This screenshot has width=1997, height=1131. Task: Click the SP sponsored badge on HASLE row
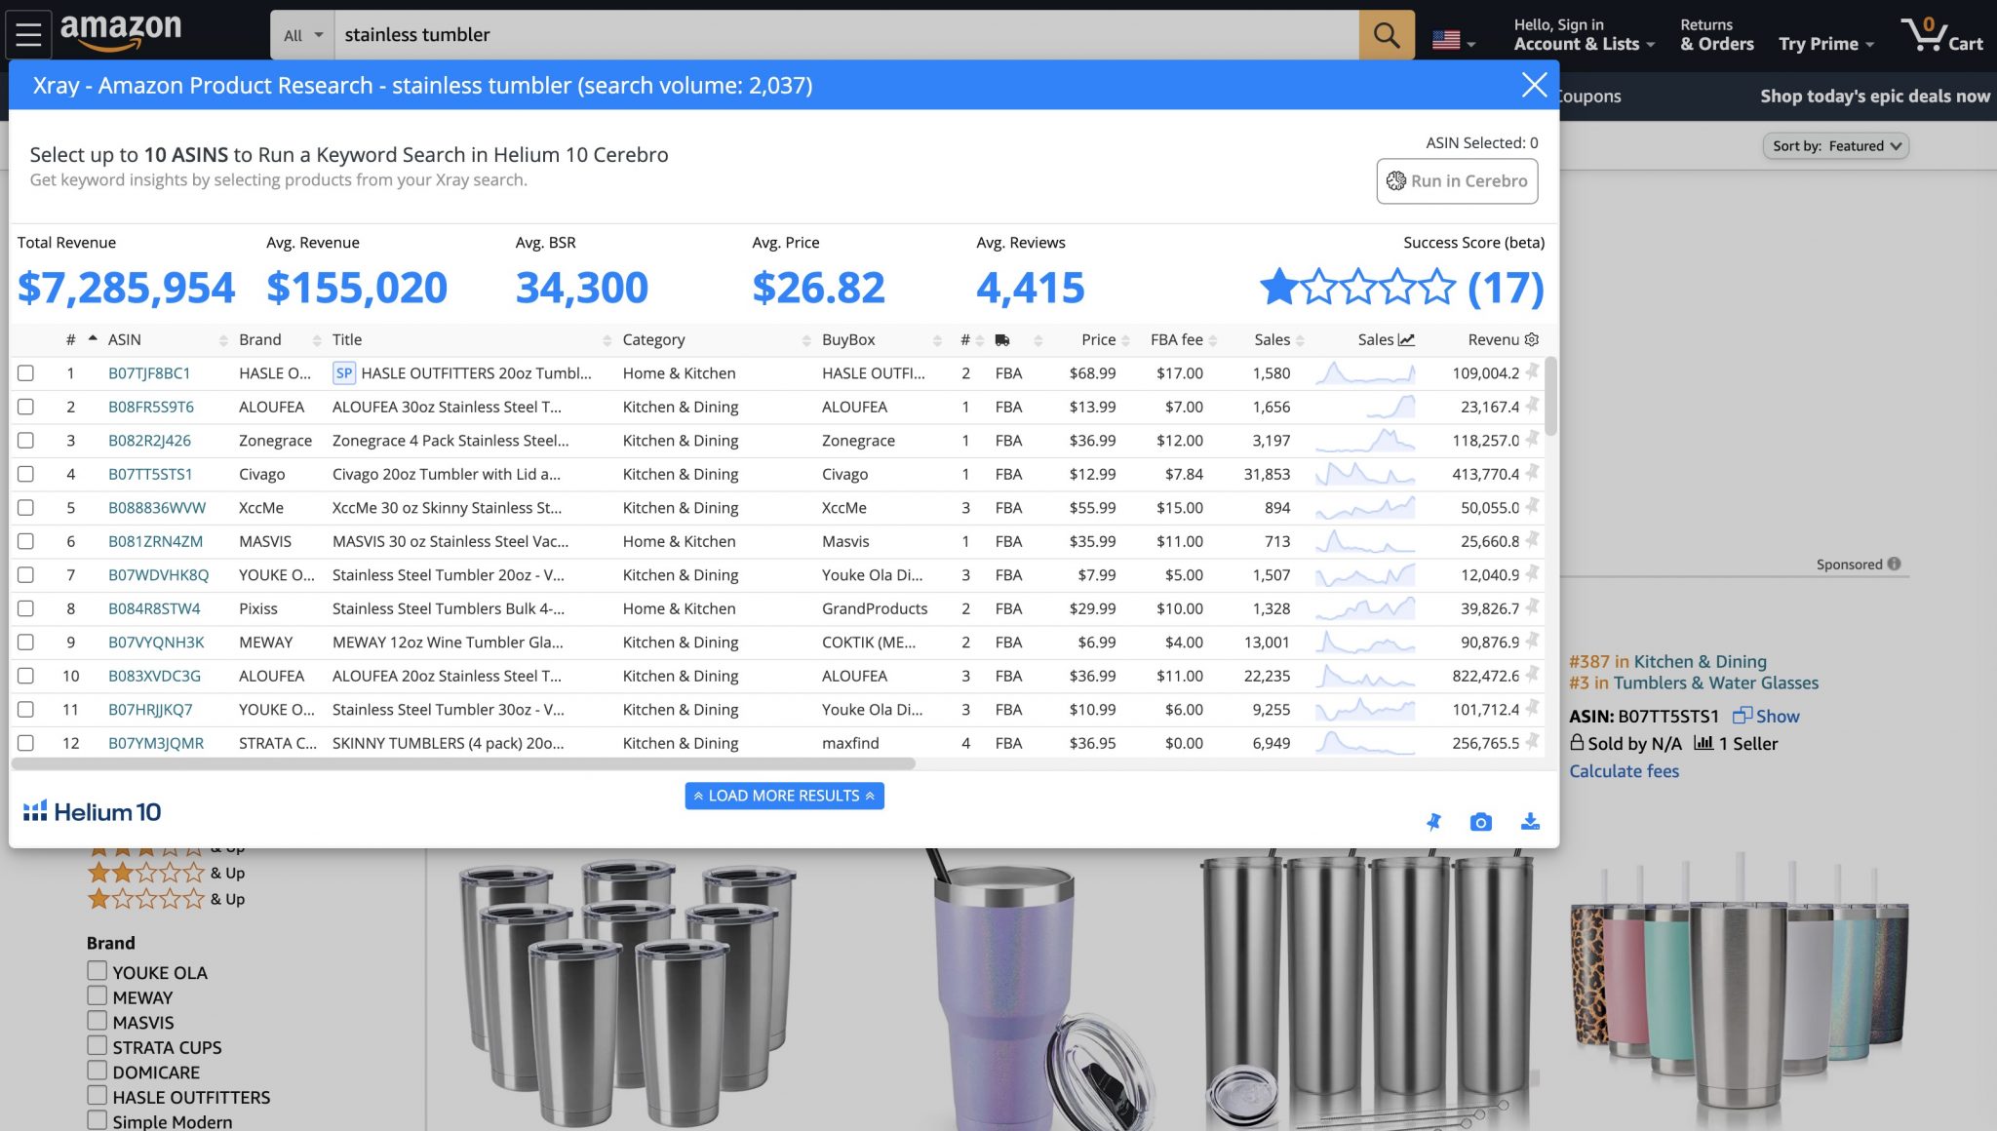pos(344,372)
